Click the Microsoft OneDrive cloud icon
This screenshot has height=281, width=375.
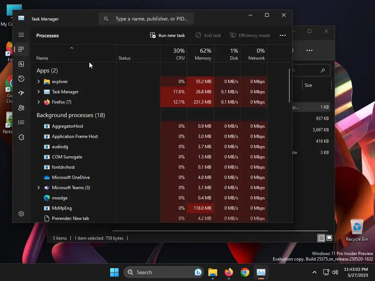tap(47, 177)
